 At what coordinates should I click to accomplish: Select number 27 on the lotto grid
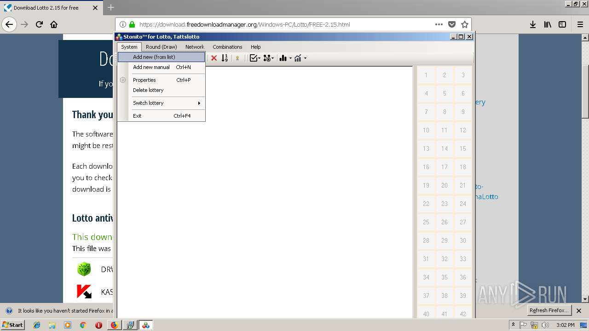[x=463, y=222]
